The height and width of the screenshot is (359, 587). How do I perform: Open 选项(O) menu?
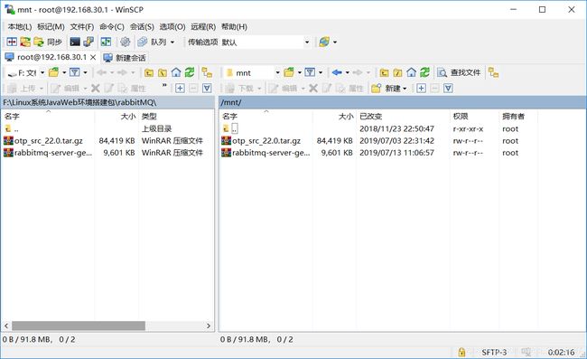172,26
